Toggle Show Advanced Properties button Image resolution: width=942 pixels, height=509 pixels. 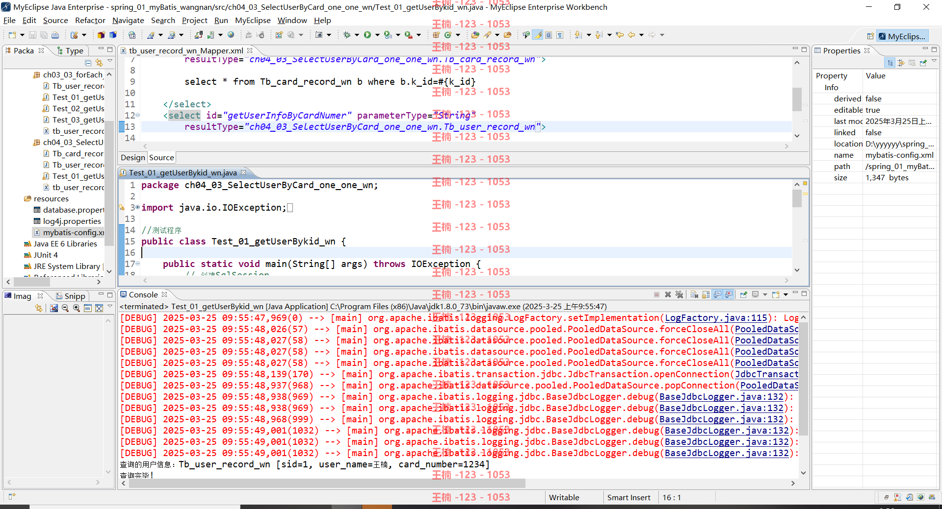coord(901,63)
